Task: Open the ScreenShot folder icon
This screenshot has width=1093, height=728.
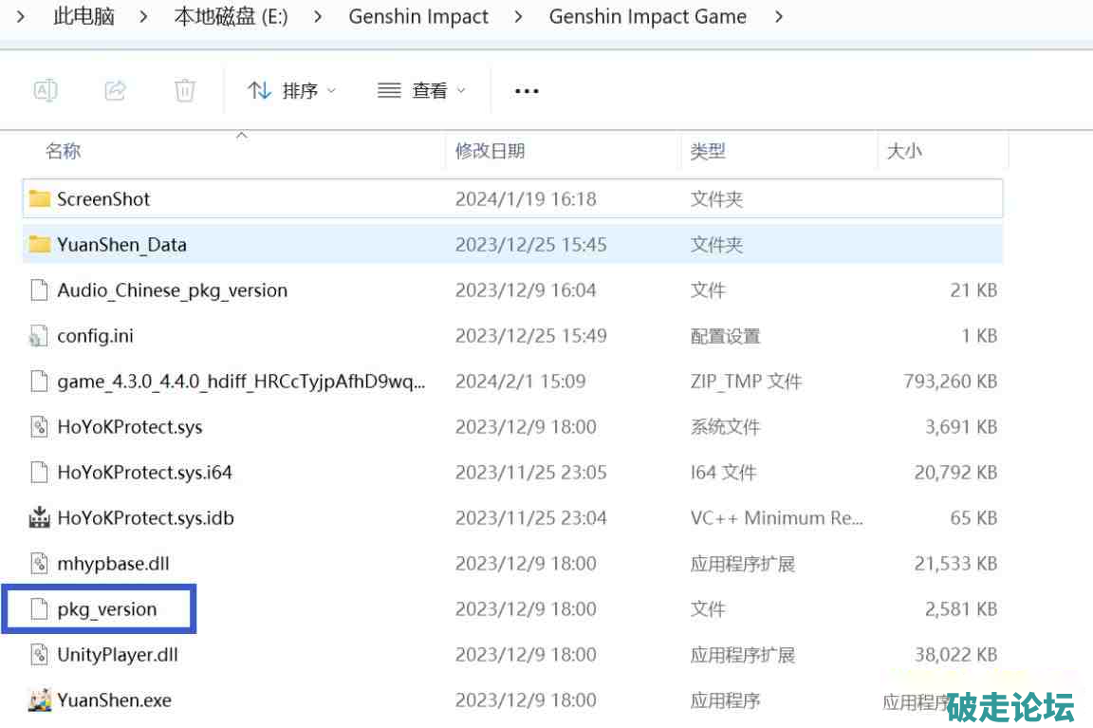Action: (x=39, y=198)
